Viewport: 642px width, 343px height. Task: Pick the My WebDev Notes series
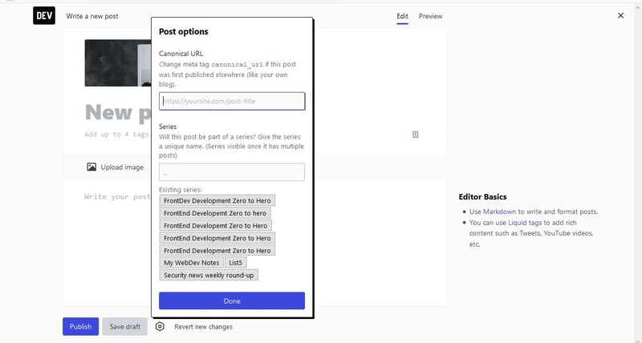(x=191, y=263)
